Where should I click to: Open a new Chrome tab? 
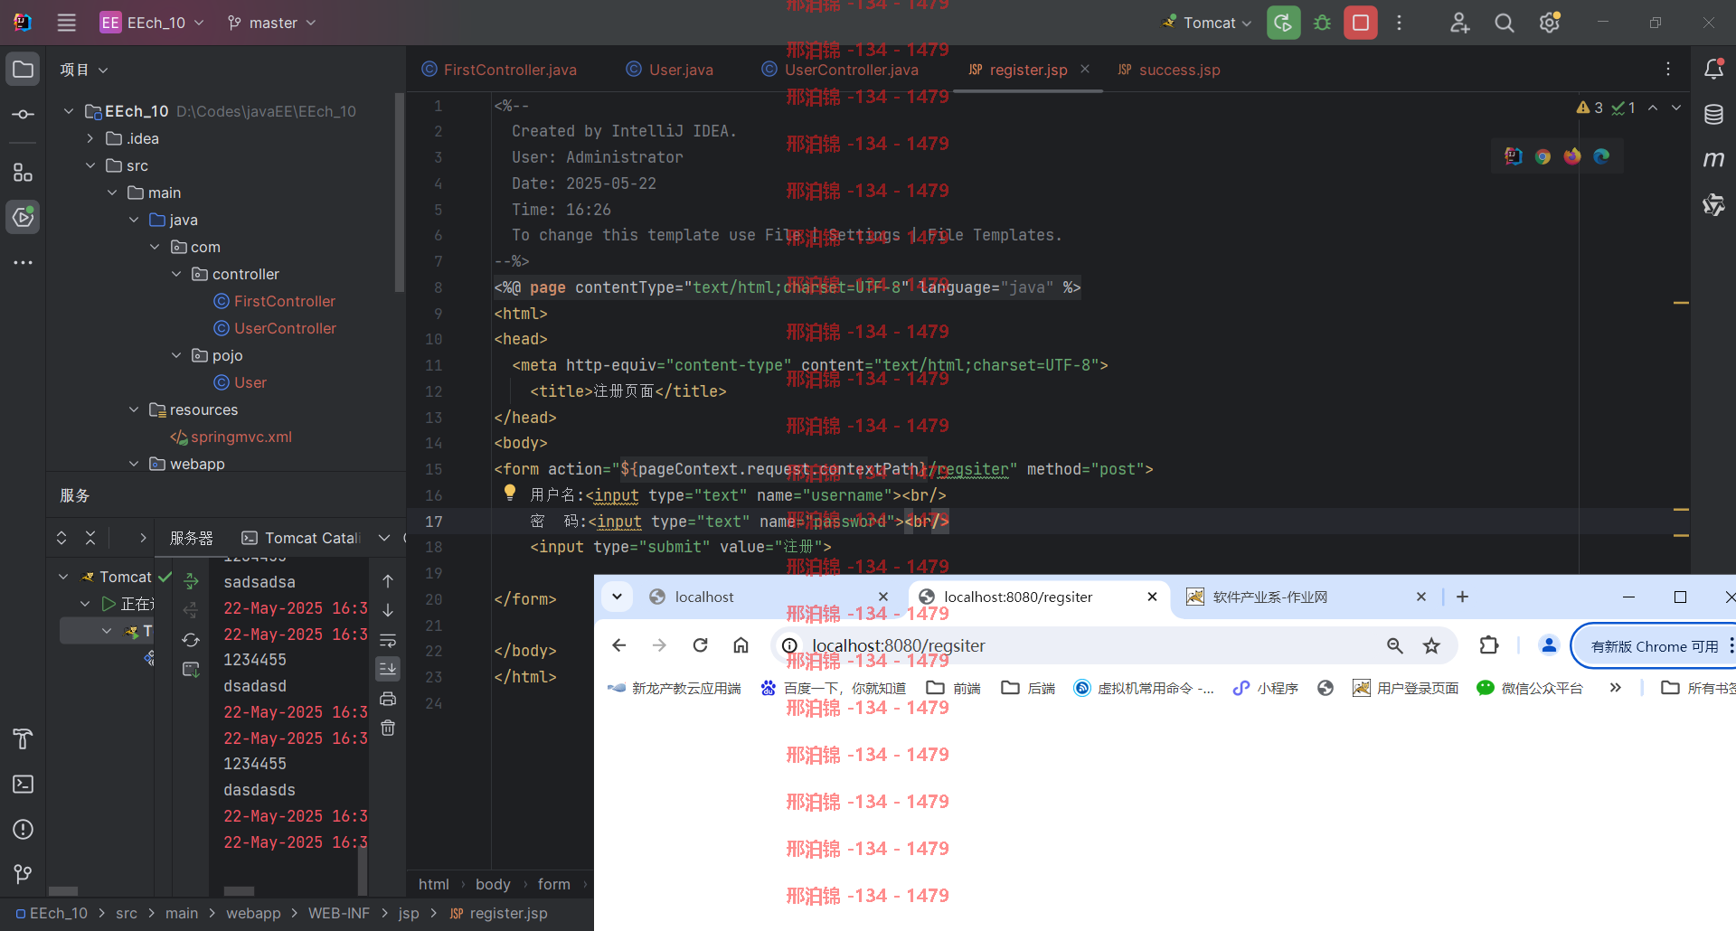(1462, 597)
